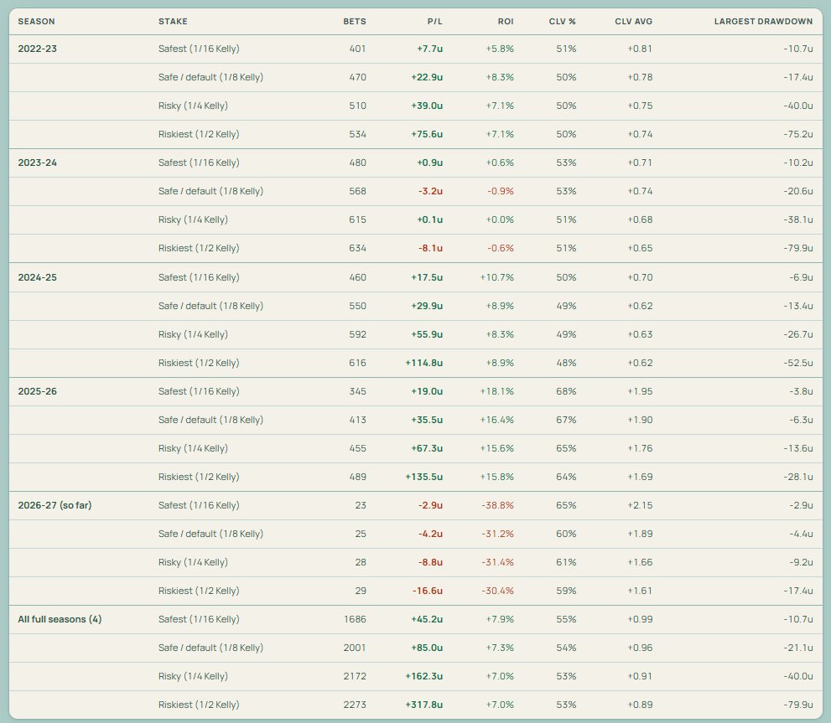
Task: Click the SEASON column header
Action: click(x=36, y=21)
